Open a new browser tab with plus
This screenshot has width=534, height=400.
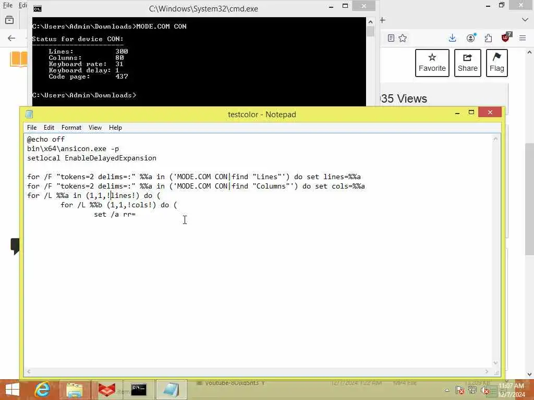point(382,20)
